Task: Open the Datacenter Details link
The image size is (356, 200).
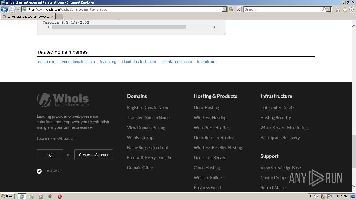Action: (x=278, y=107)
